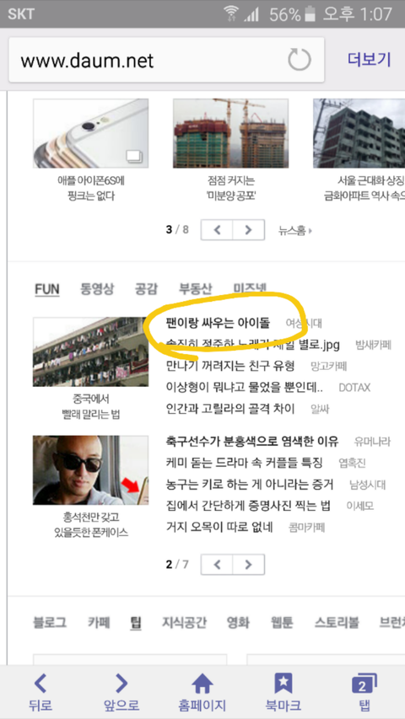Open the 뉴스홈 link
Image resolution: width=405 pixels, height=719 pixels.
294,230
